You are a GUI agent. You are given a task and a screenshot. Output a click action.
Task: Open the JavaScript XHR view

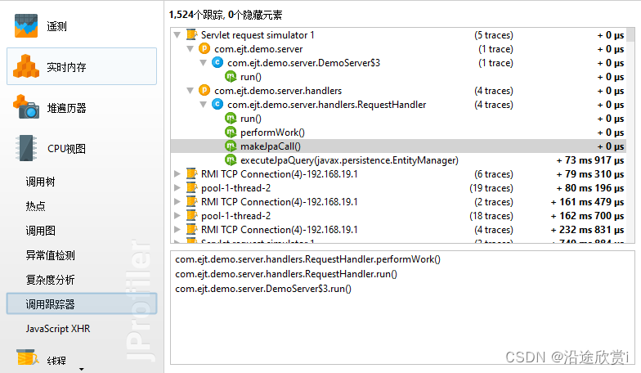[57, 329]
